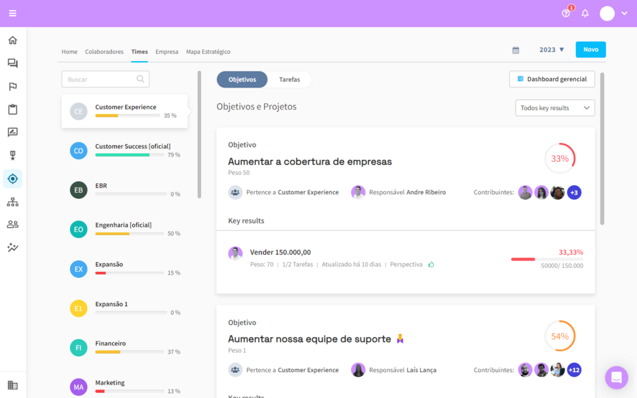The height and width of the screenshot is (398, 637).
Task: Select the Expansão 1 team
Action: point(125,308)
